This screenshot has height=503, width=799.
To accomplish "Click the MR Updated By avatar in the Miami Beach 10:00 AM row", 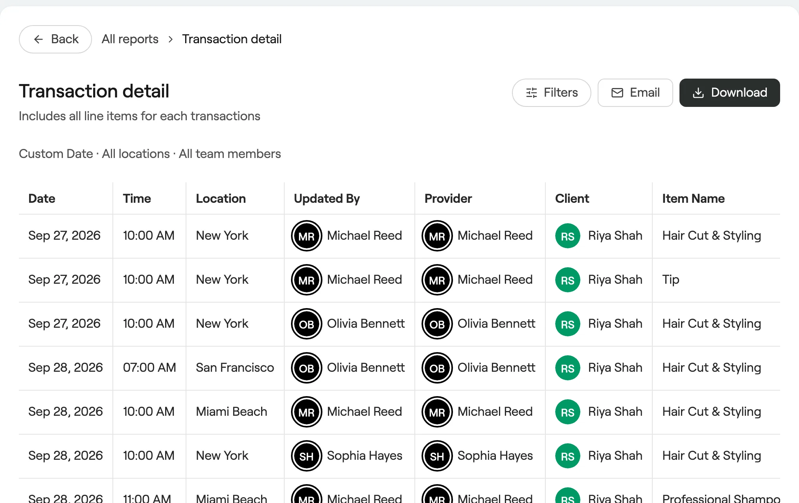I will point(307,412).
